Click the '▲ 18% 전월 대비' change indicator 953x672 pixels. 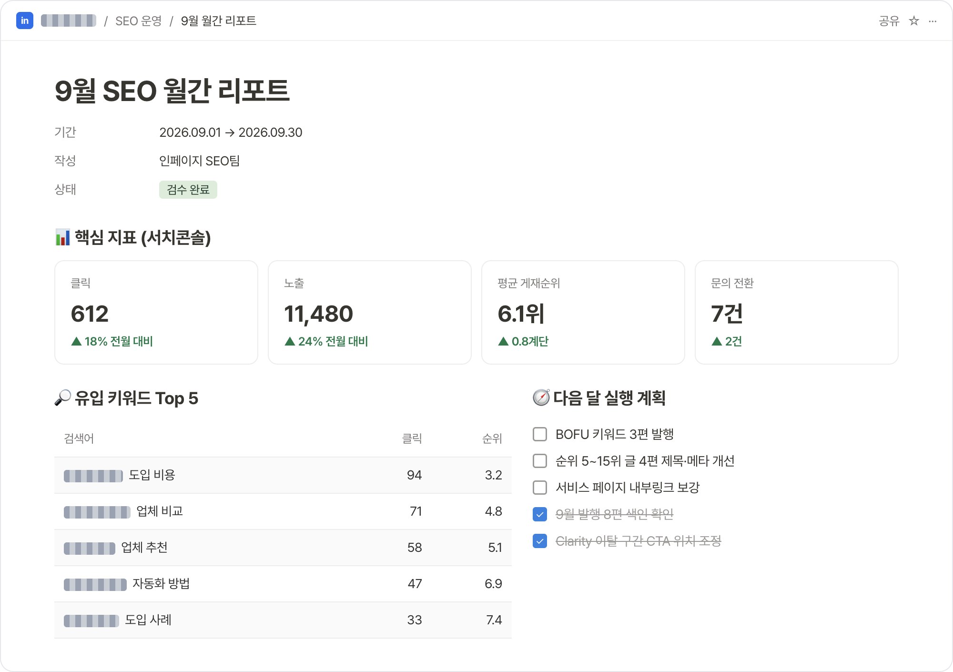112,341
